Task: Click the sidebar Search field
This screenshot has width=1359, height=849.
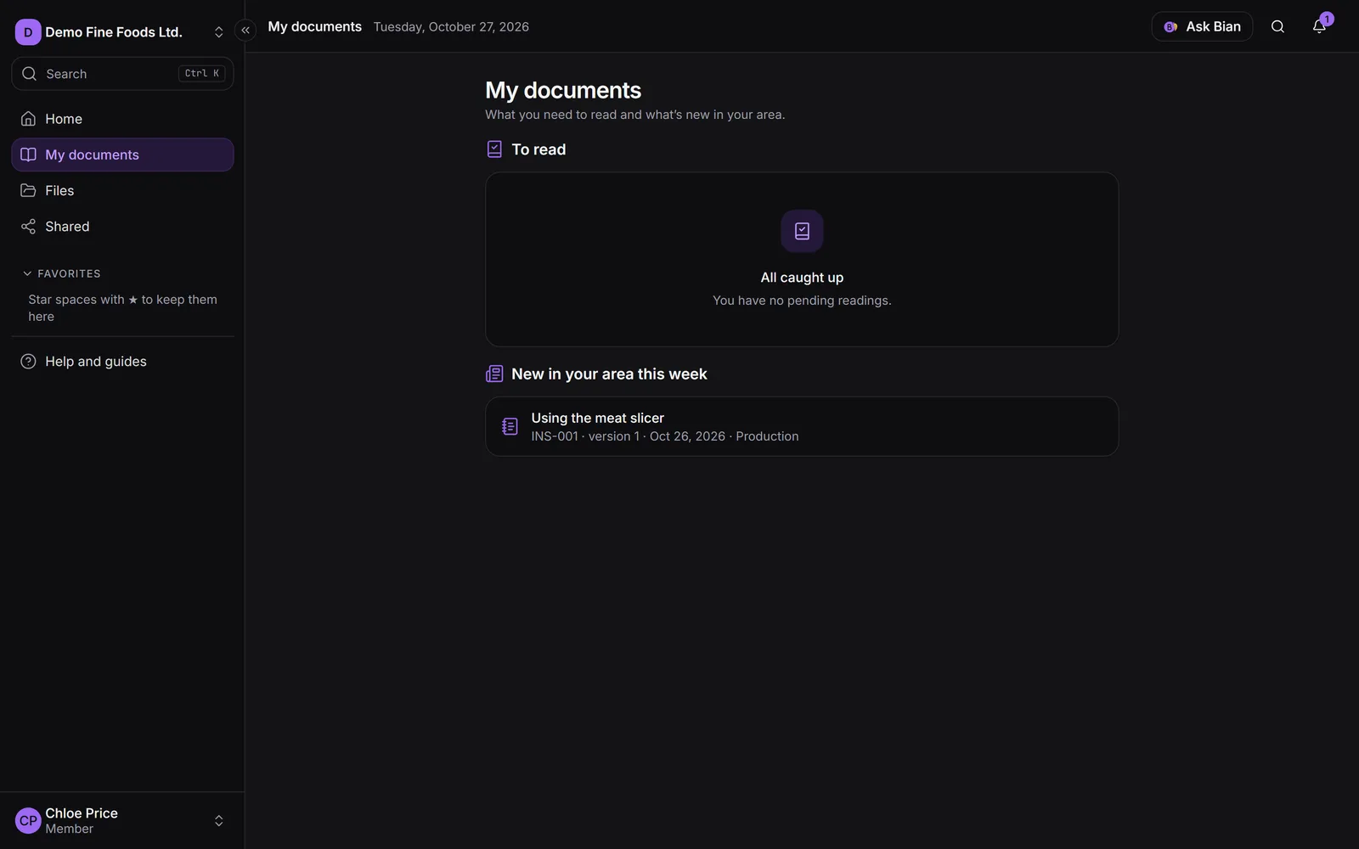Action: (122, 74)
